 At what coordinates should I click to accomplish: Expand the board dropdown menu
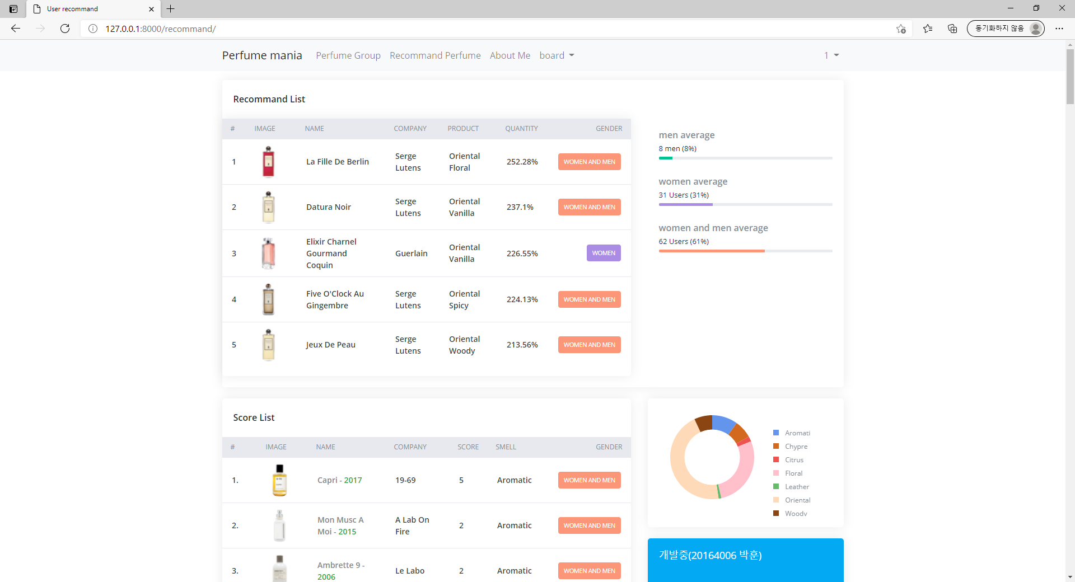click(x=557, y=55)
